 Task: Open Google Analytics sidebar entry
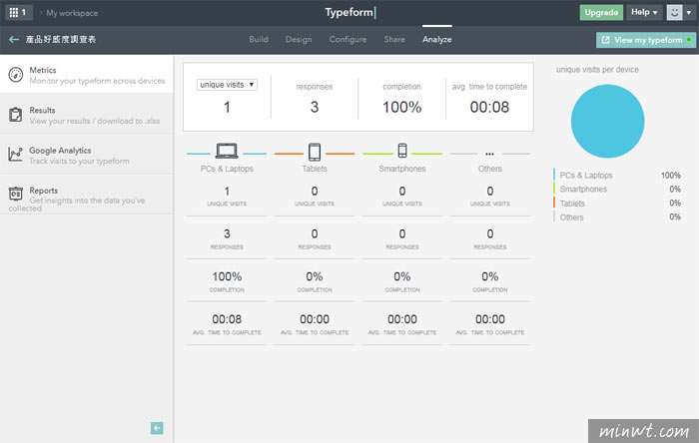[x=87, y=155]
